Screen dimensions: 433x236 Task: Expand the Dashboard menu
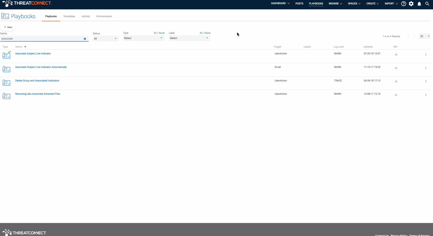tap(280, 3)
